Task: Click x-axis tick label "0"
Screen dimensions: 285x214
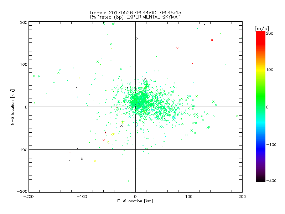Action: click(135, 197)
